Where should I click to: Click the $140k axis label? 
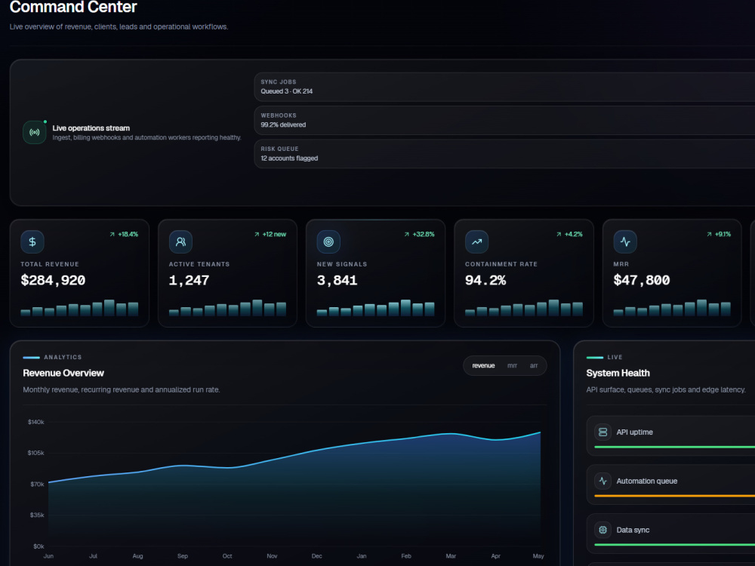[35, 422]
